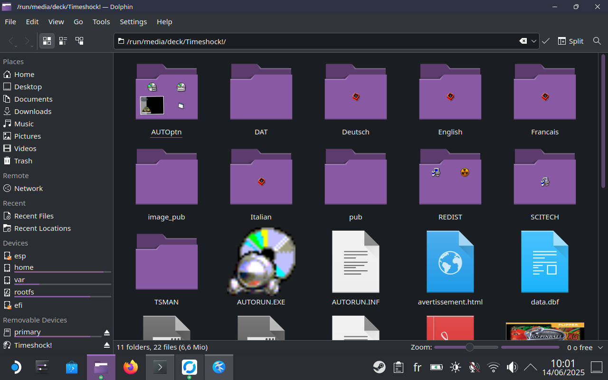This screenshot has width=608, height=380.
Task: Open the Tools menu
Action: [101, 22]
